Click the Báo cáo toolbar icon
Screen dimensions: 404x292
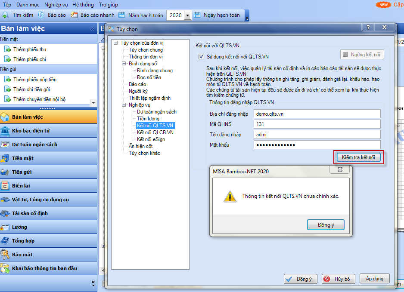point(41,15)
